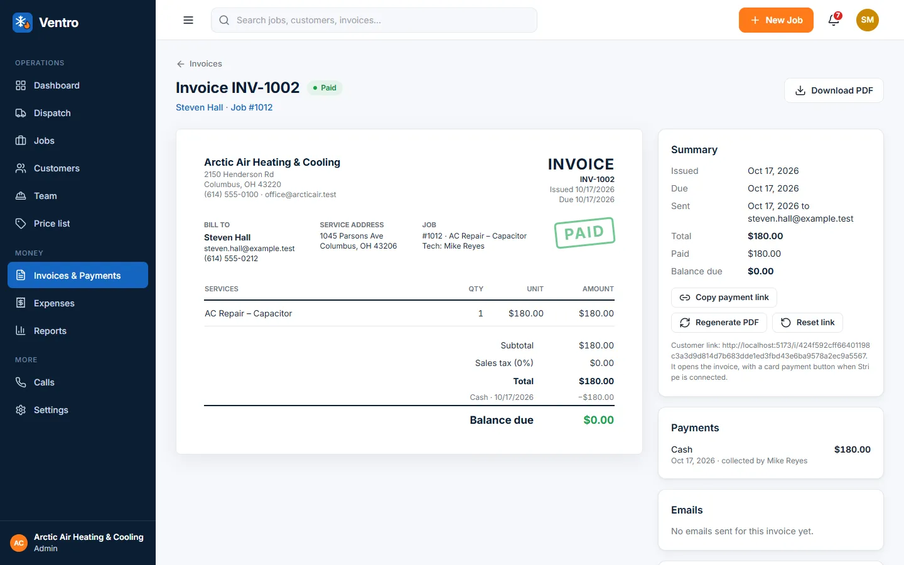Click the Team hard-hat icon
The width and height of the screenshot is (904, 565).
pos(21,196)
